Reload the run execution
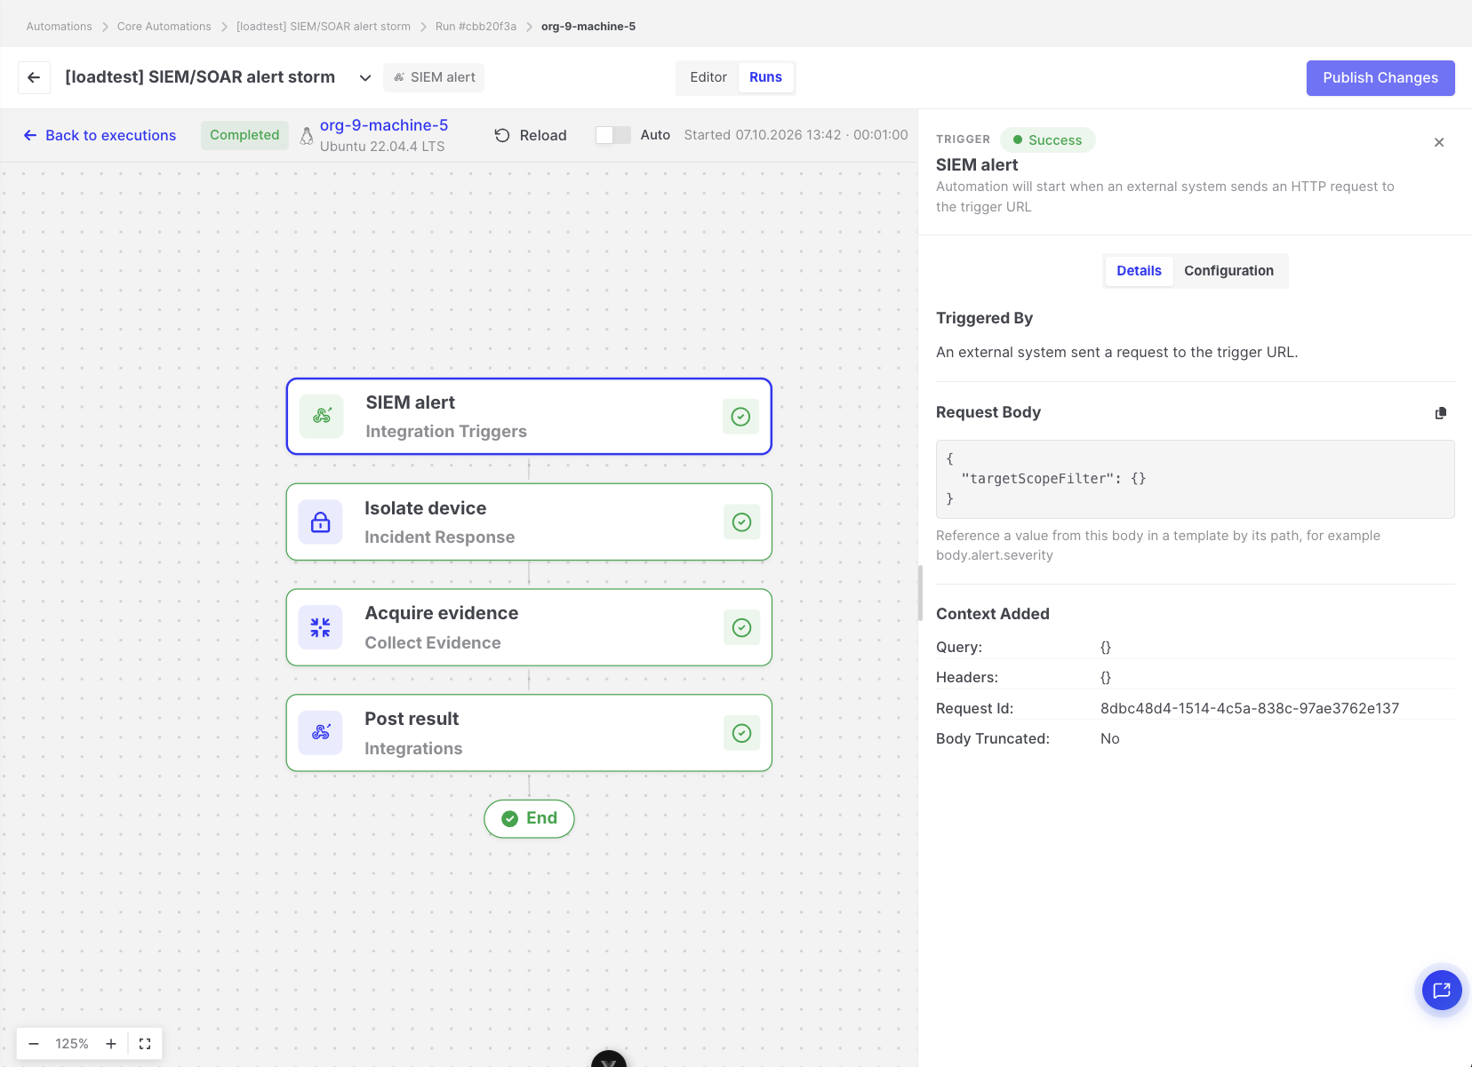The height and width of the screenshot is (1067, 1472). pos(531,135)
